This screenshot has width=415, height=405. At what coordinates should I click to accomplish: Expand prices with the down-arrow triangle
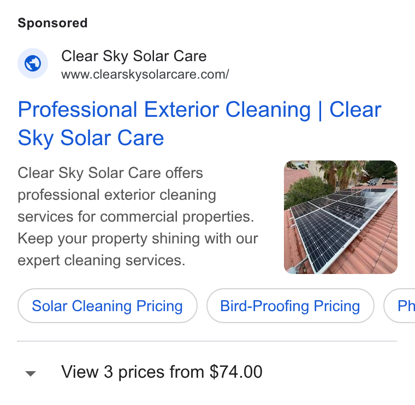[x=31, y=373]
